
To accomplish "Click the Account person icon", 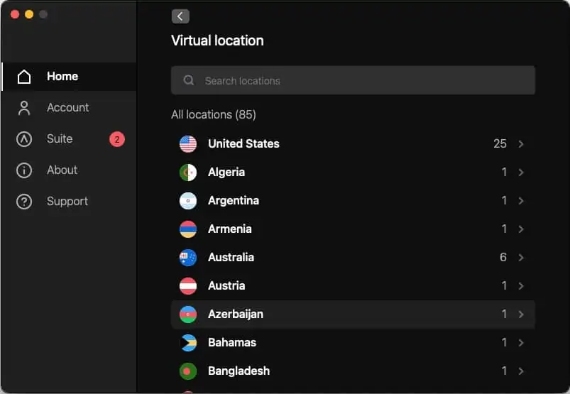I will pyautogui.click(x=24, y=108).
